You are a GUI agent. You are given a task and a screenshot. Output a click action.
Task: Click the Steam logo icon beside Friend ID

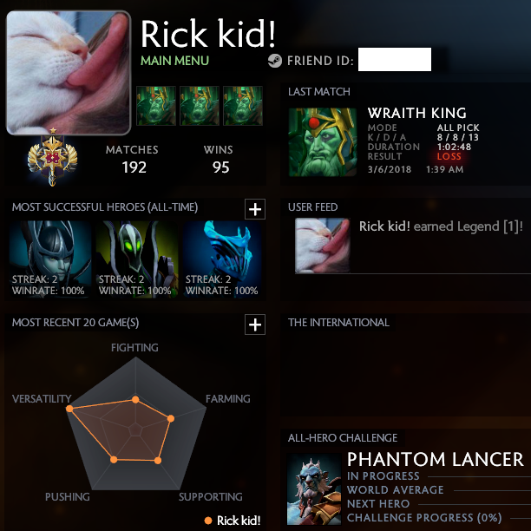(x=275, y=61)
